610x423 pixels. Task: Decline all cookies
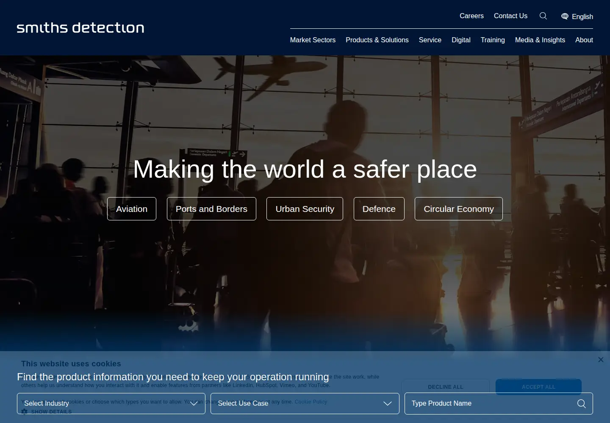point(446,387)
